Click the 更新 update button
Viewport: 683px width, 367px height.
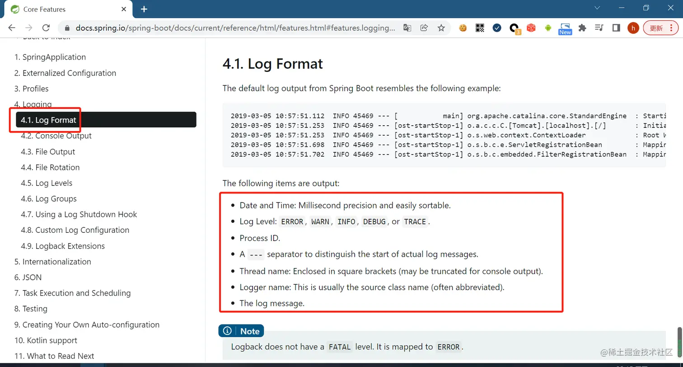pyautogui.click(x=660, y=28)
